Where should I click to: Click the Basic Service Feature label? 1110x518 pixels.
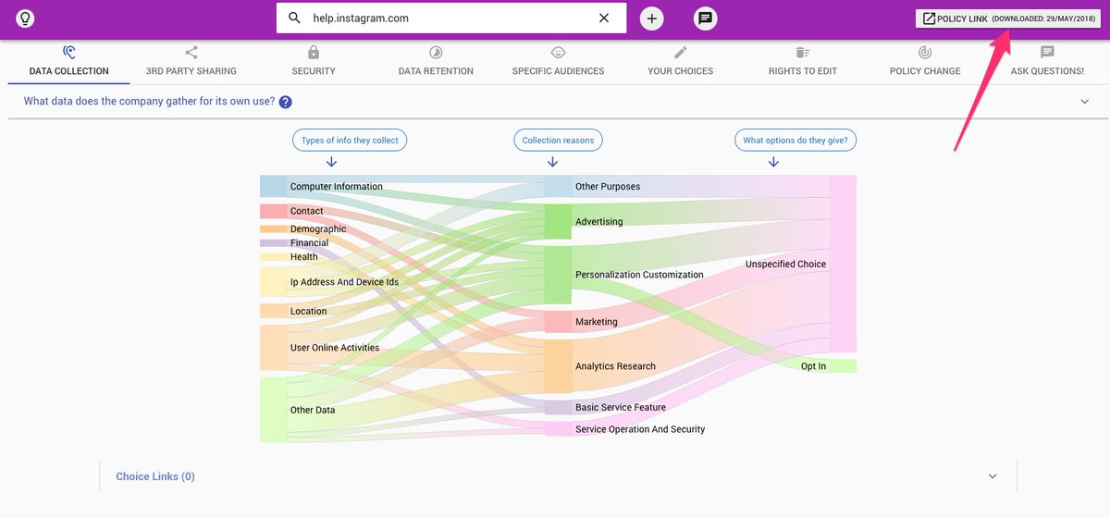tap(621, 407)
